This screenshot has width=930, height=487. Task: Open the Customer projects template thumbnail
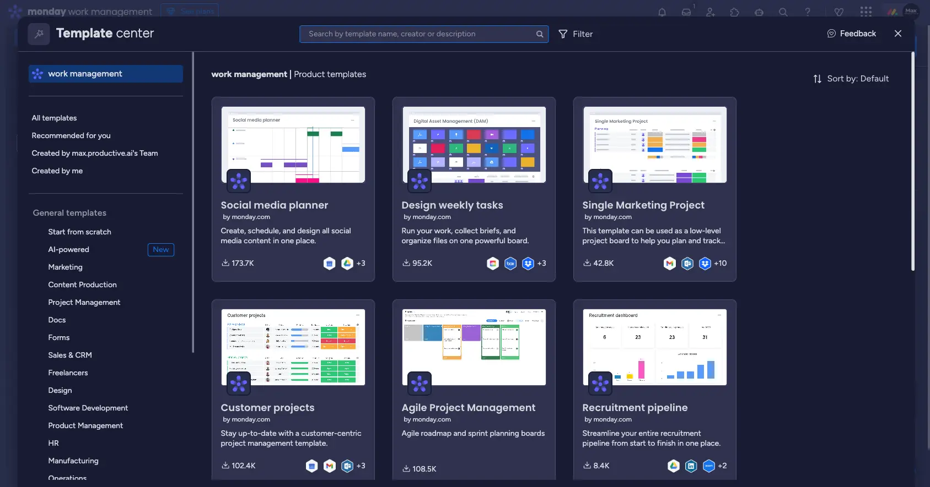[293, 347]
